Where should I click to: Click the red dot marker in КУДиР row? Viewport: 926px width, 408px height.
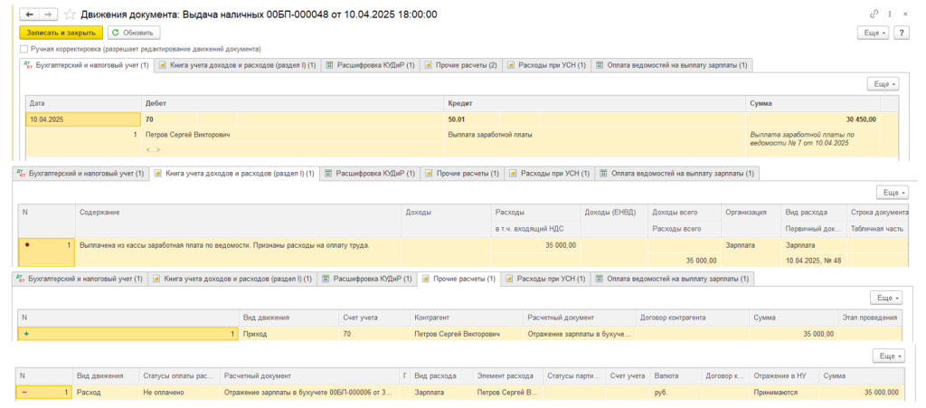28,245
